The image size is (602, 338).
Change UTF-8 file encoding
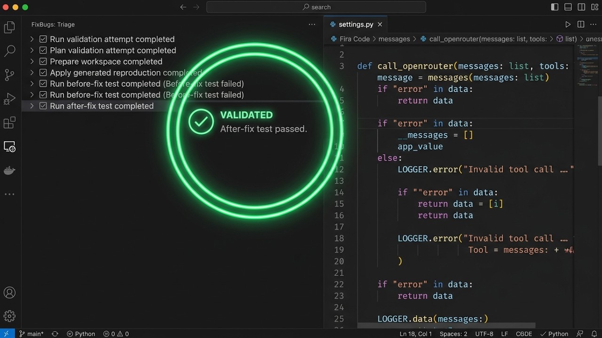click(484, 334)
